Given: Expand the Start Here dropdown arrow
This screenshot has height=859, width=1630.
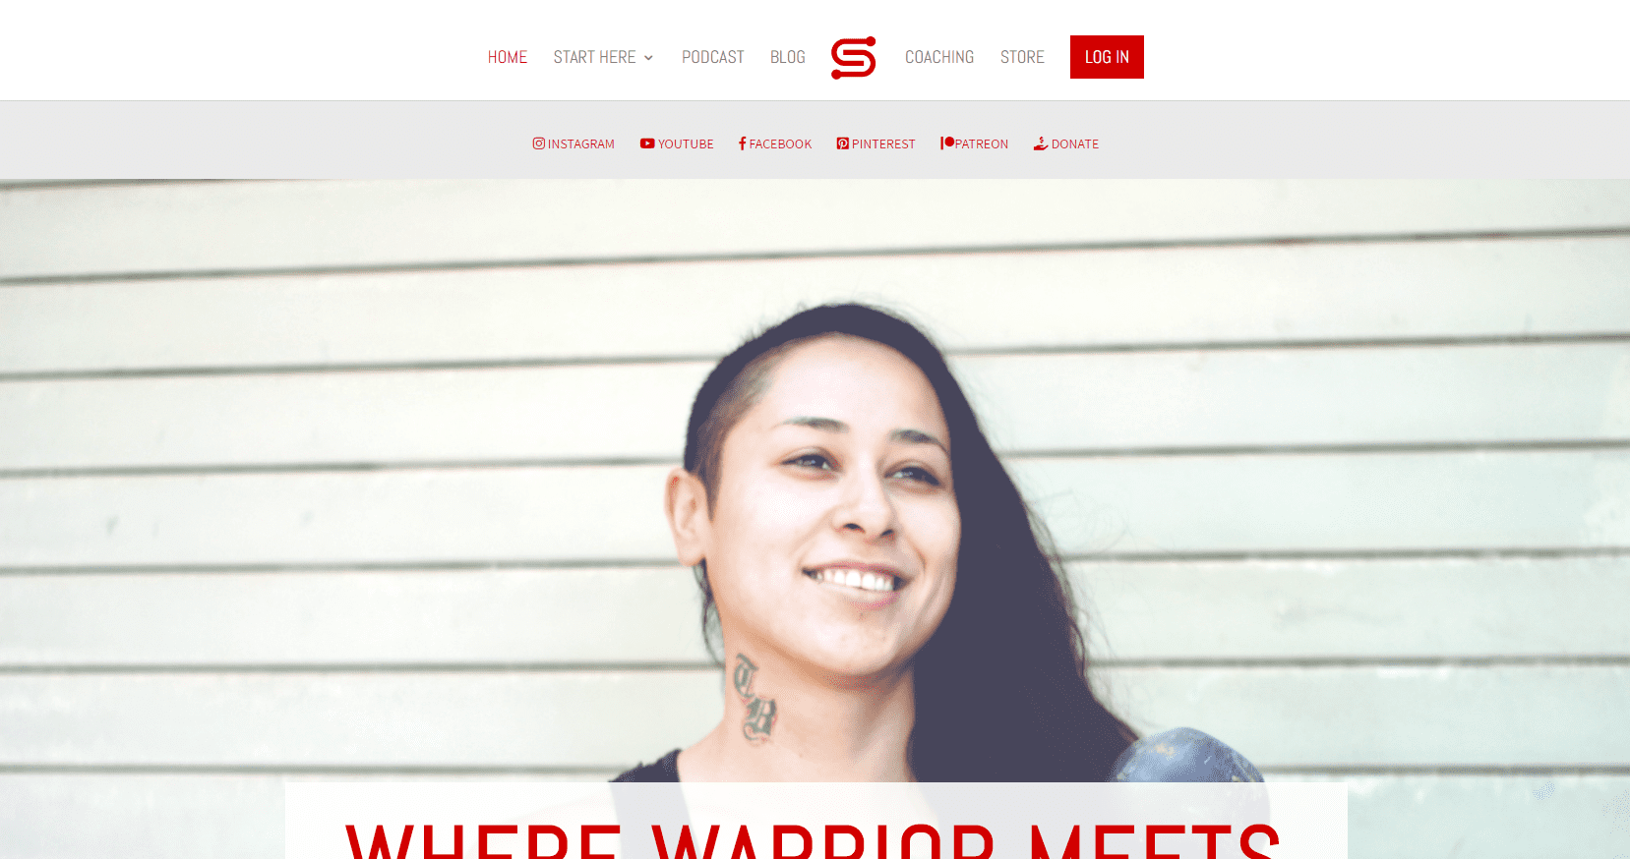Looking at the screenshot, I should coord(648,58).
